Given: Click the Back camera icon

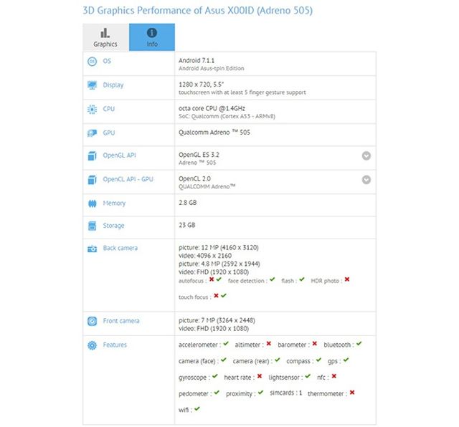Looking at the screenshot, I should (x=93, y=249).
